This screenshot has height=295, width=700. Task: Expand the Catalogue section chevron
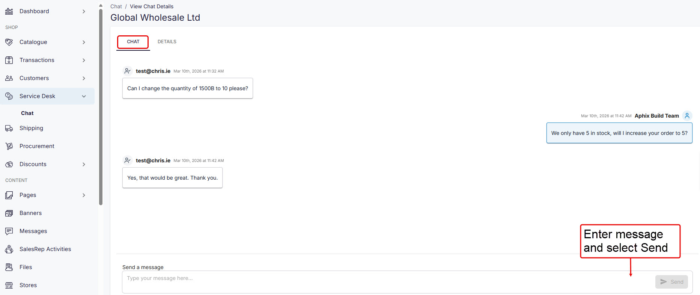click(x=84, y=42)
